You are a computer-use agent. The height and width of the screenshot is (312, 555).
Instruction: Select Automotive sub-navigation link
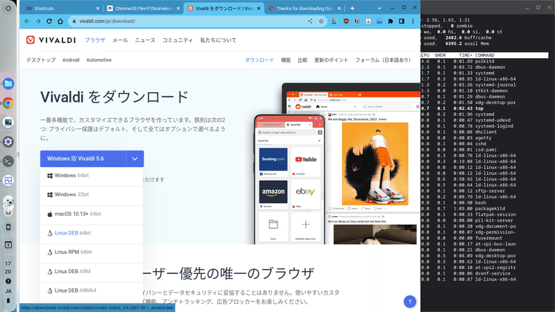99,60
